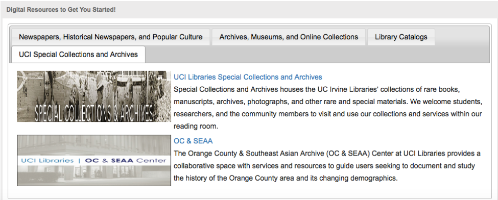Click the Special Collections description paragraph

coord(328,108)
